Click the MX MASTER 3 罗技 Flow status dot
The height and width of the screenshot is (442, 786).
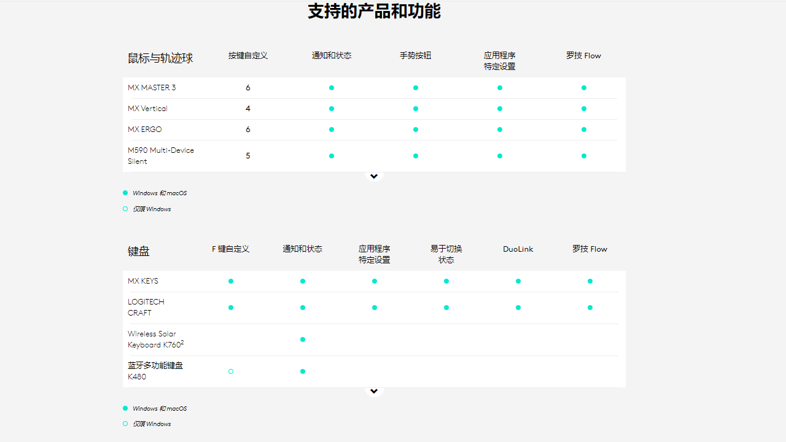tap(583, 88)
